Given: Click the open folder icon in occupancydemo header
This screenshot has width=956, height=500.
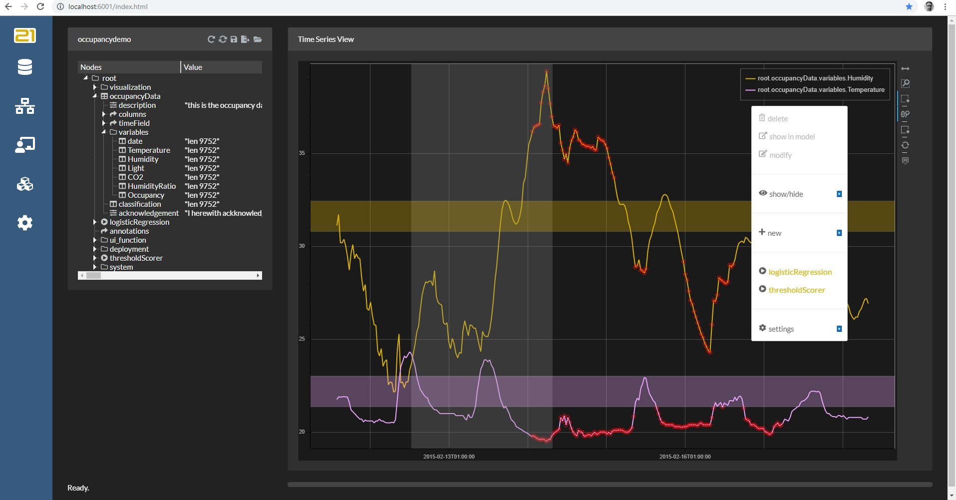Looking at the screenshot, I should (x=258, y=39).
